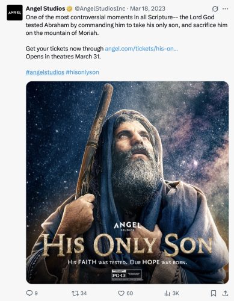Click the Mar 18, 2023 timestamp
The height and width of the screenshot is (301, 234).
[148, 8]
